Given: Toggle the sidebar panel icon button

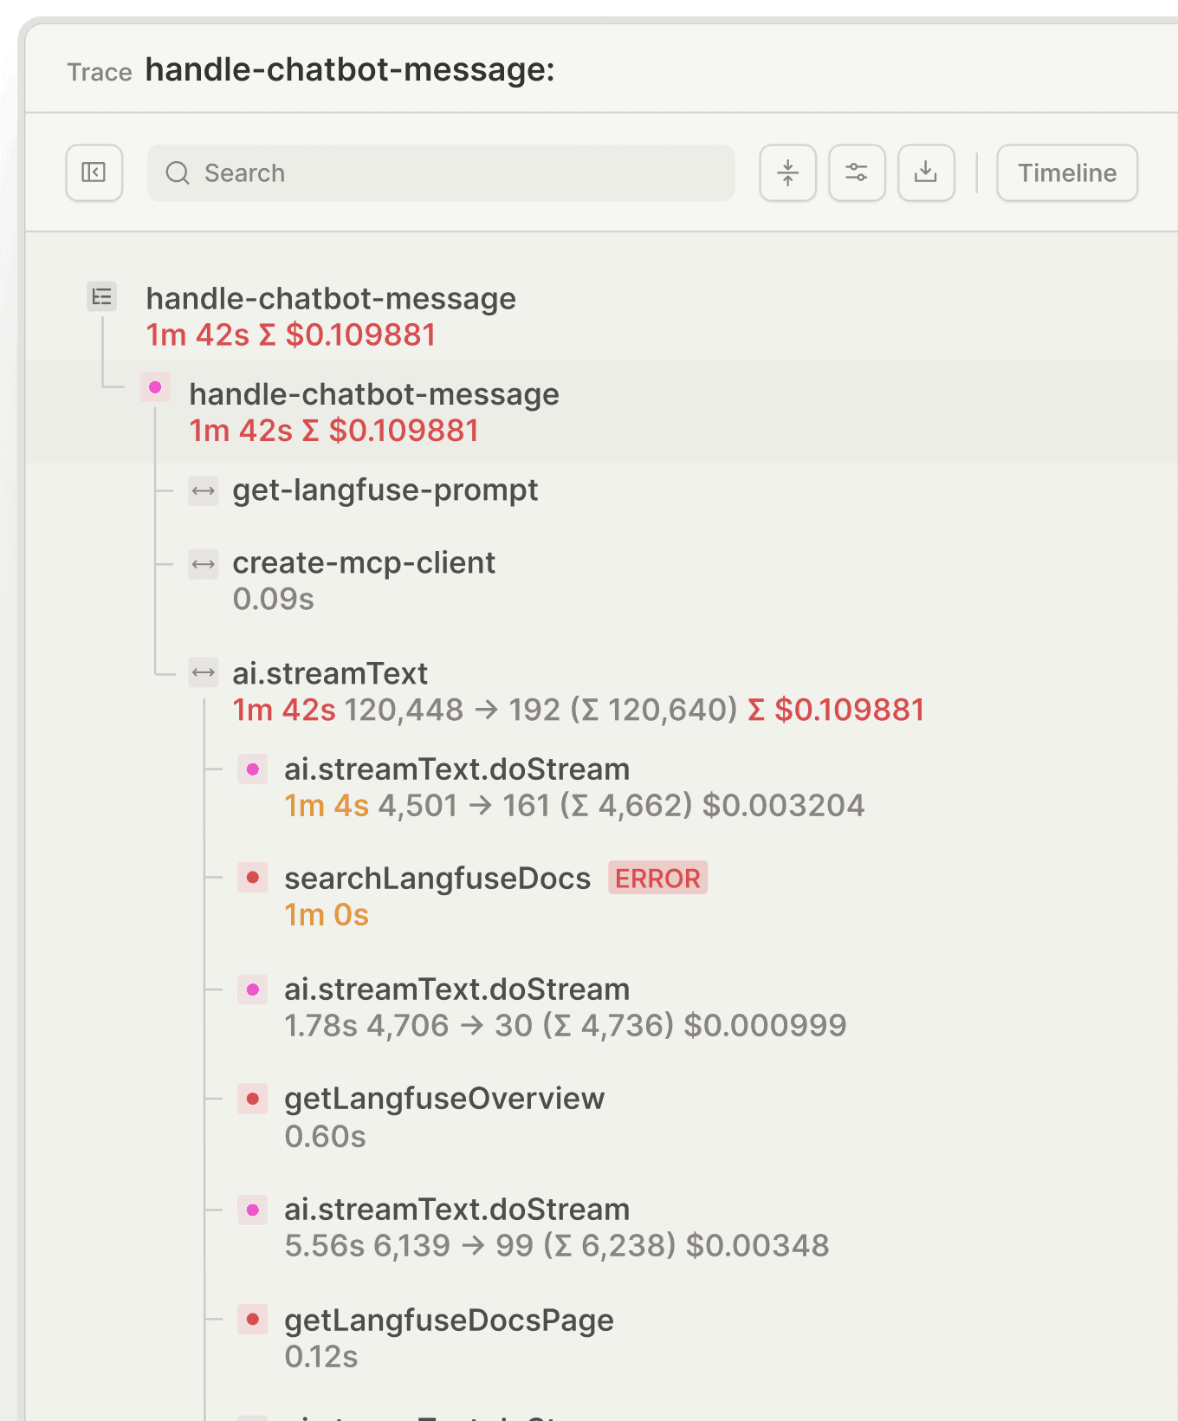Looking at the screenshot, I should [x=94, y=172].
